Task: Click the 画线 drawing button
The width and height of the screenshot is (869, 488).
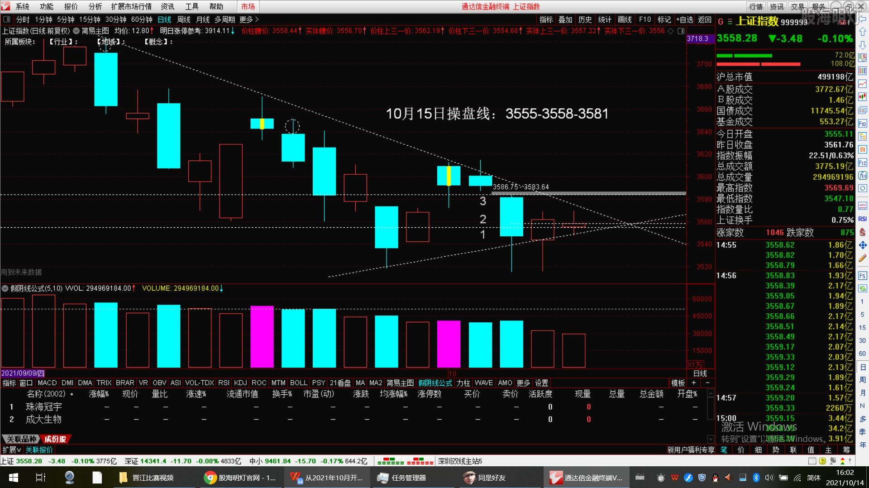Action: click(625, 19)
